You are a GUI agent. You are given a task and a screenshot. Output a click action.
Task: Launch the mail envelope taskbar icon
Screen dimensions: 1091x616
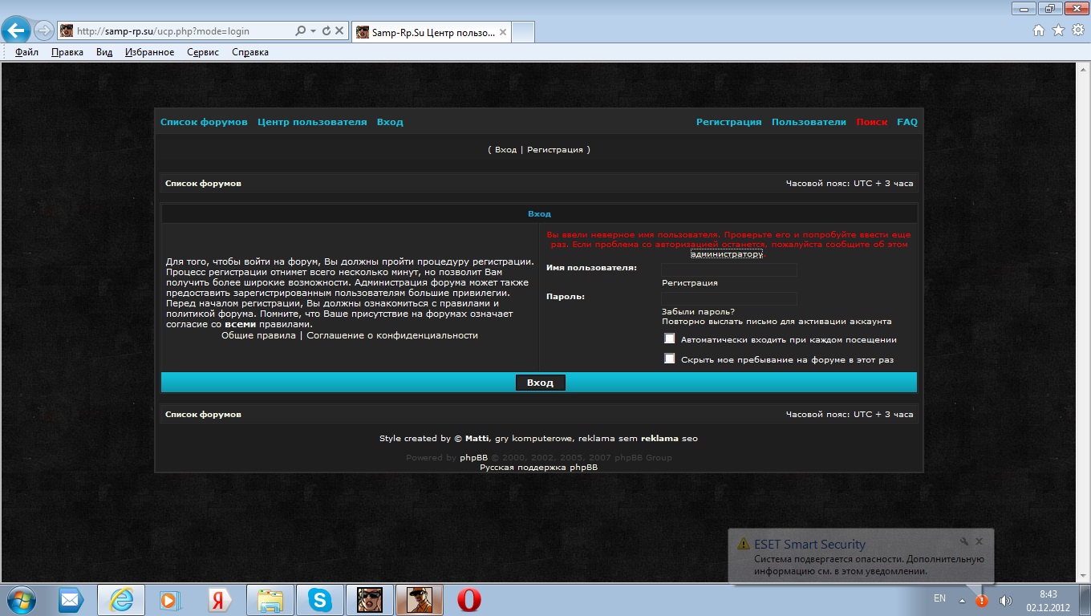(x=71, y=600)
